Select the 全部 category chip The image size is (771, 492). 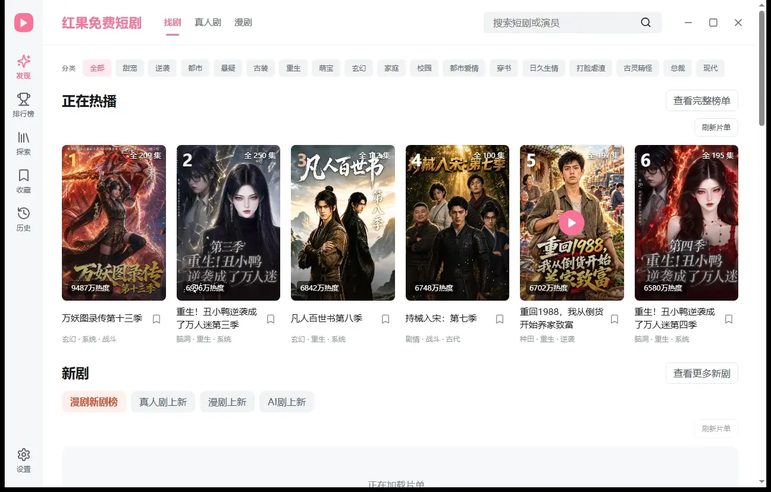(x=97, y=68)
